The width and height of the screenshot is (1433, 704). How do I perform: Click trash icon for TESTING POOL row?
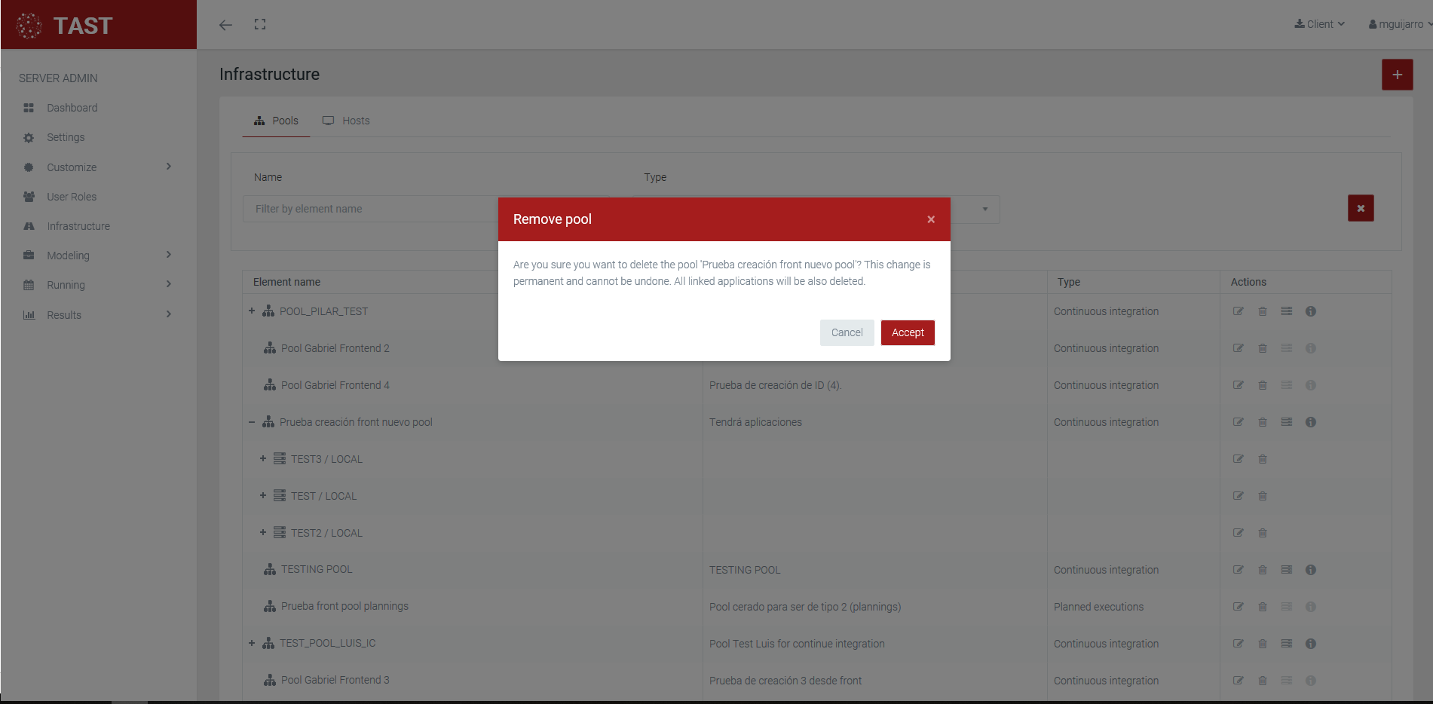click(1263, 570)
